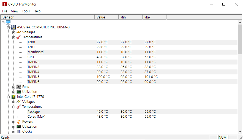This screenshot has height=140, width=243.
Task: Click the HWMonitor lightning app icon in title bar
Action: 5,4
